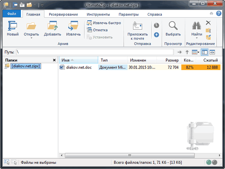The height and width of the screenshot is (169, 225).
Task: Click Извлечь быстро
Action: pyautogui.click(x=104, y=23)
